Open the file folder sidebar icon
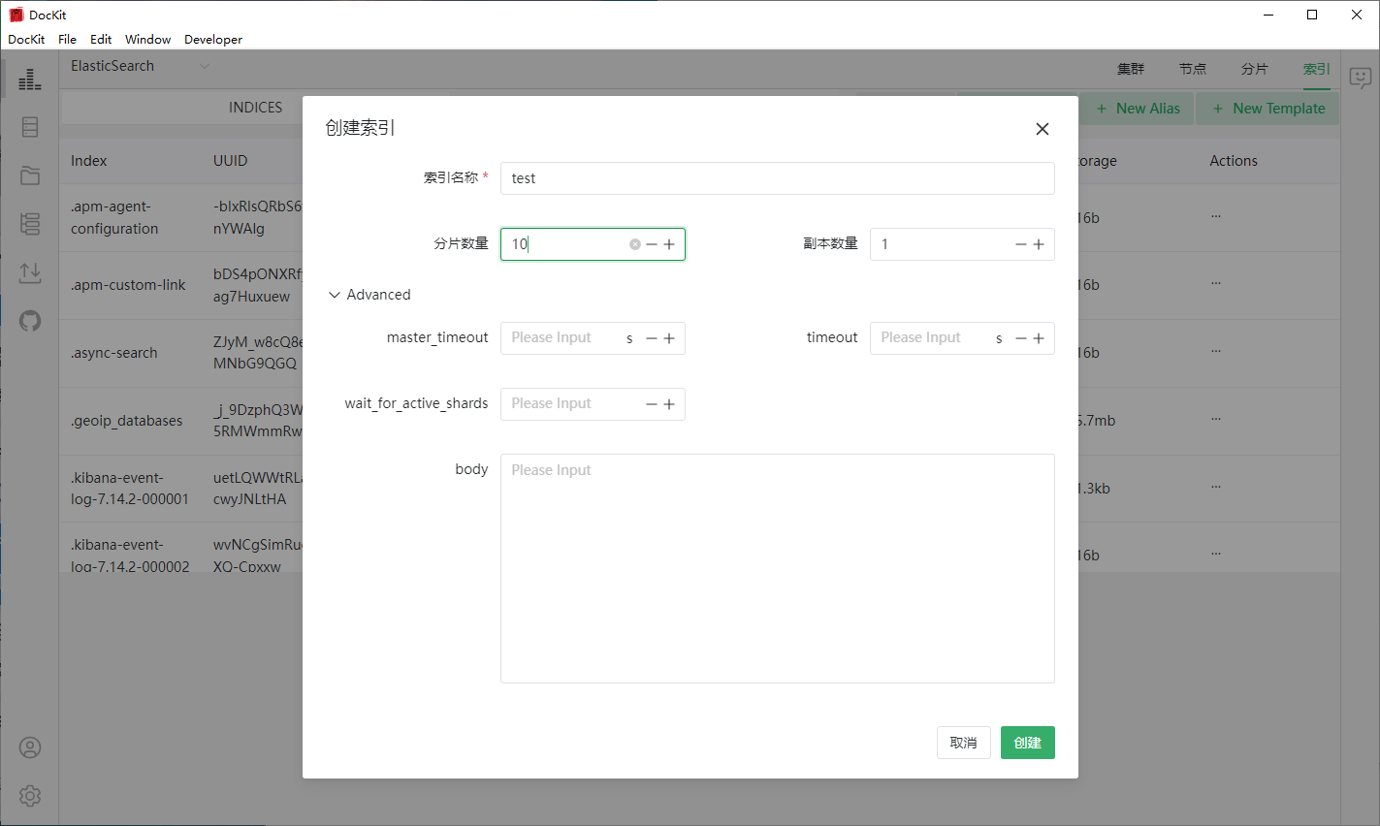 (30, 175)
